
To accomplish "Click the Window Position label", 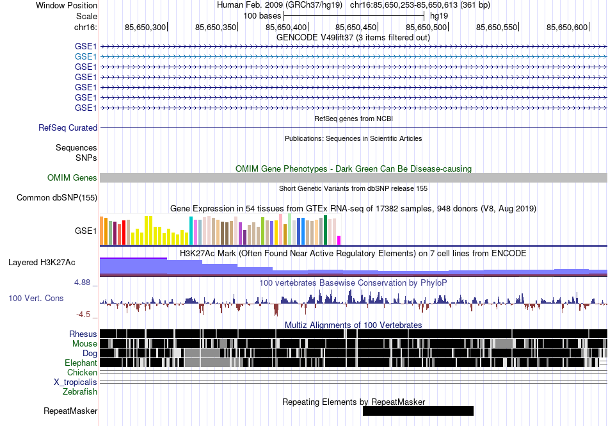I will pyautogui.click(x=67, y=5).
